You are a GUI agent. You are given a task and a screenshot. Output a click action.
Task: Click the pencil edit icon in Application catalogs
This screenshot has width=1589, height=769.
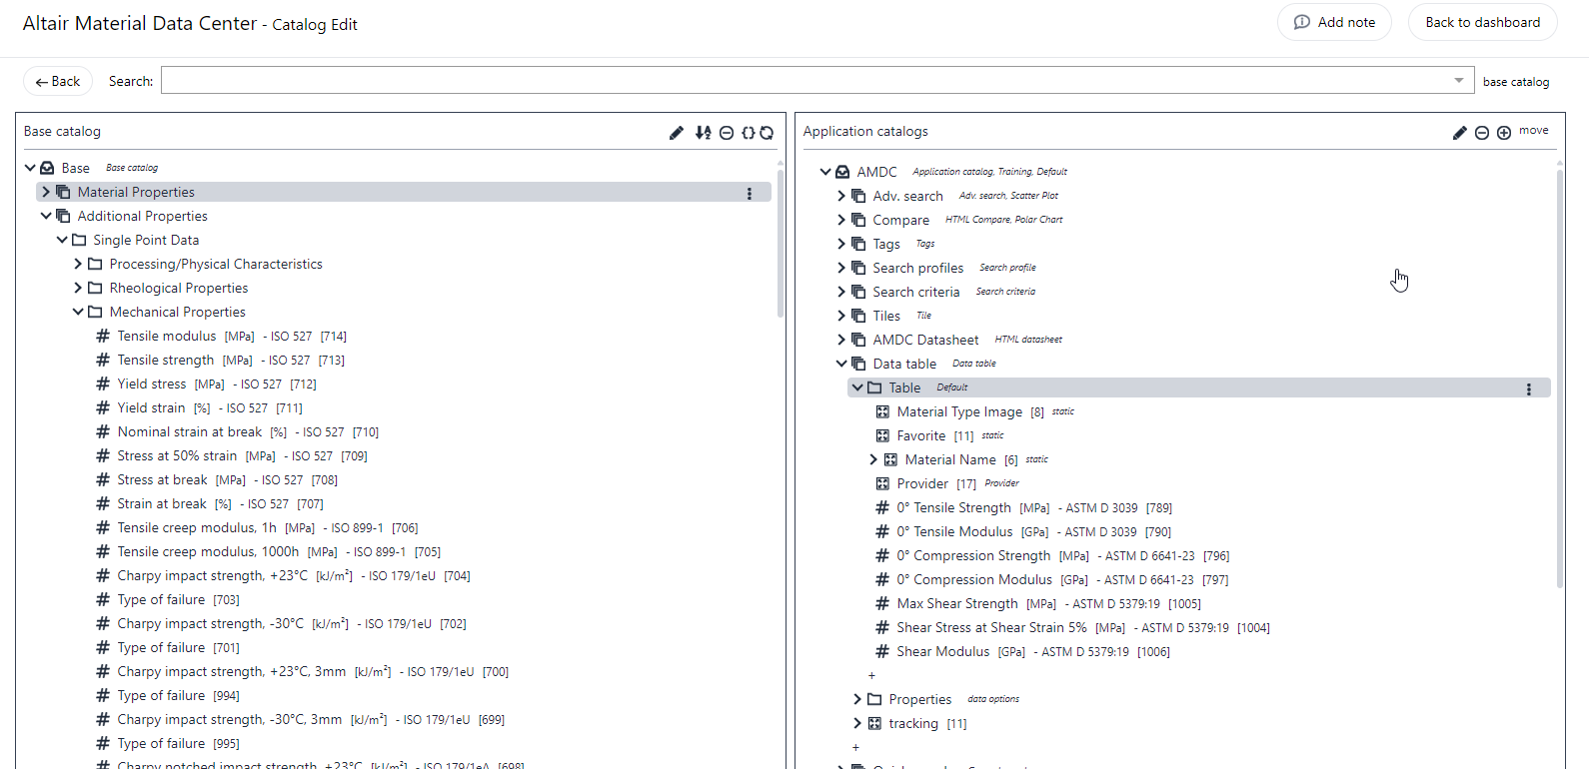point(1460,133)
